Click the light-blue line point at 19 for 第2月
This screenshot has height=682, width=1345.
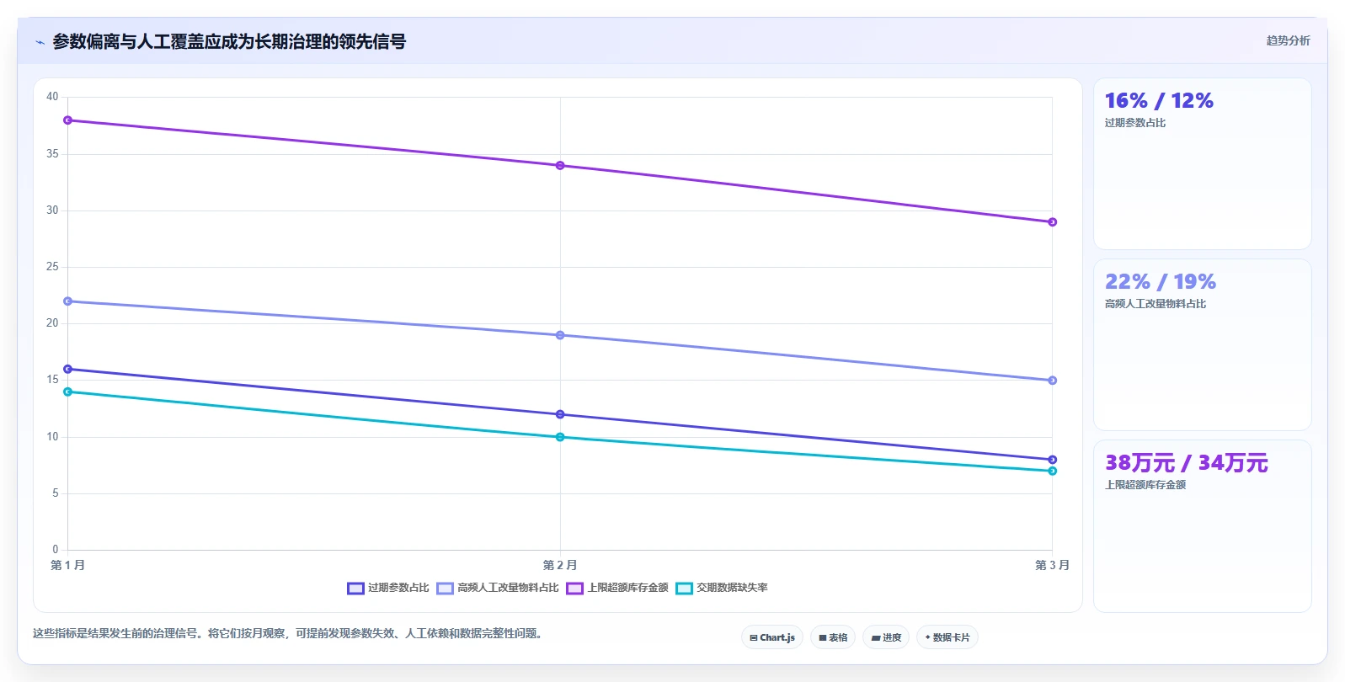tap(560, 335)
